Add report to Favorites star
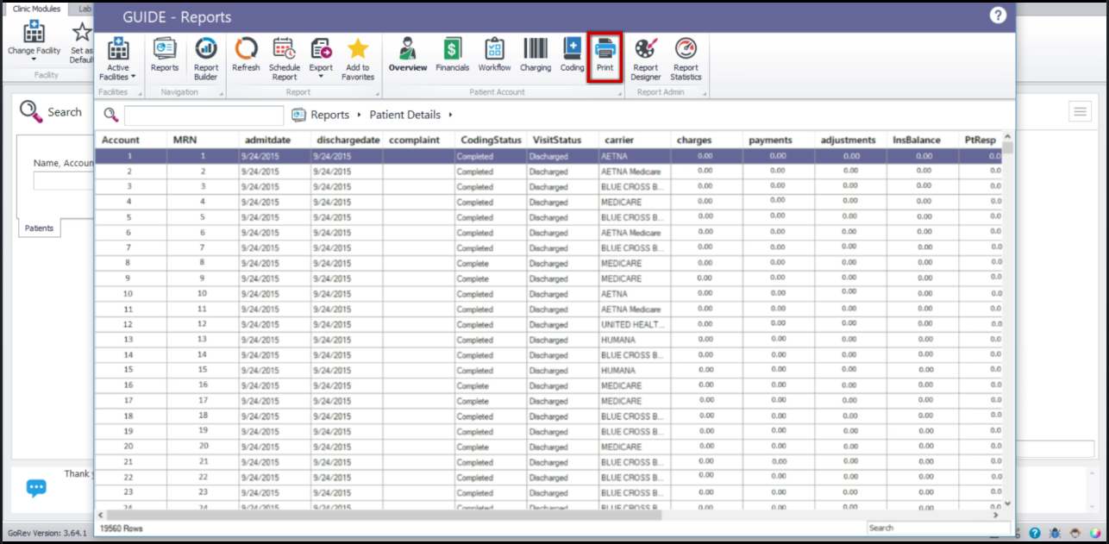This screenshot has width=1109, height=544. pyautogui.click(x=358, y=59)
